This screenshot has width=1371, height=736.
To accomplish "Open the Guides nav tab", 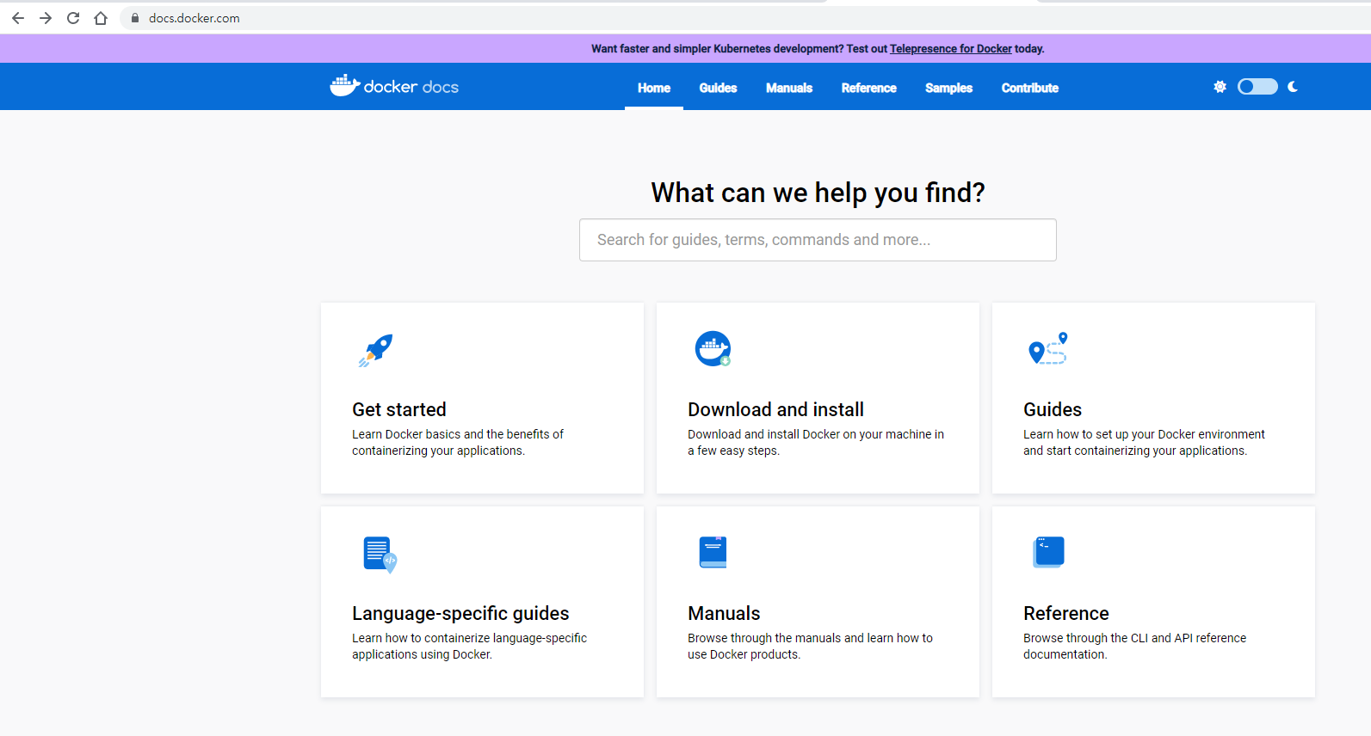I will [x=718, y=88].
